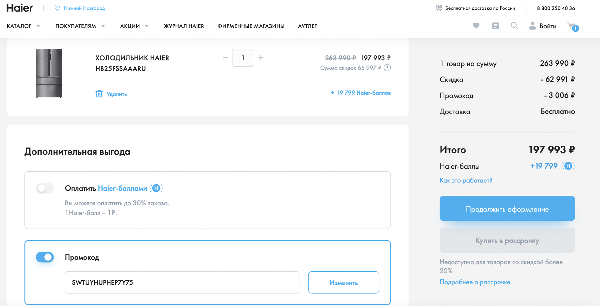The image size is (600, 306).
Task: Open the КАТАЛОГ menu
Action: coord(19,26)
